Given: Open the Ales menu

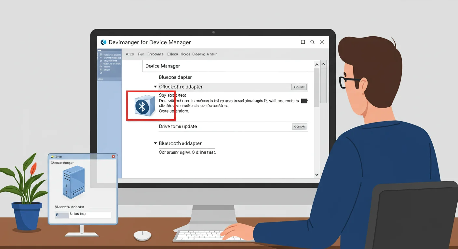Looking at the screenshot, I should 130,54.
